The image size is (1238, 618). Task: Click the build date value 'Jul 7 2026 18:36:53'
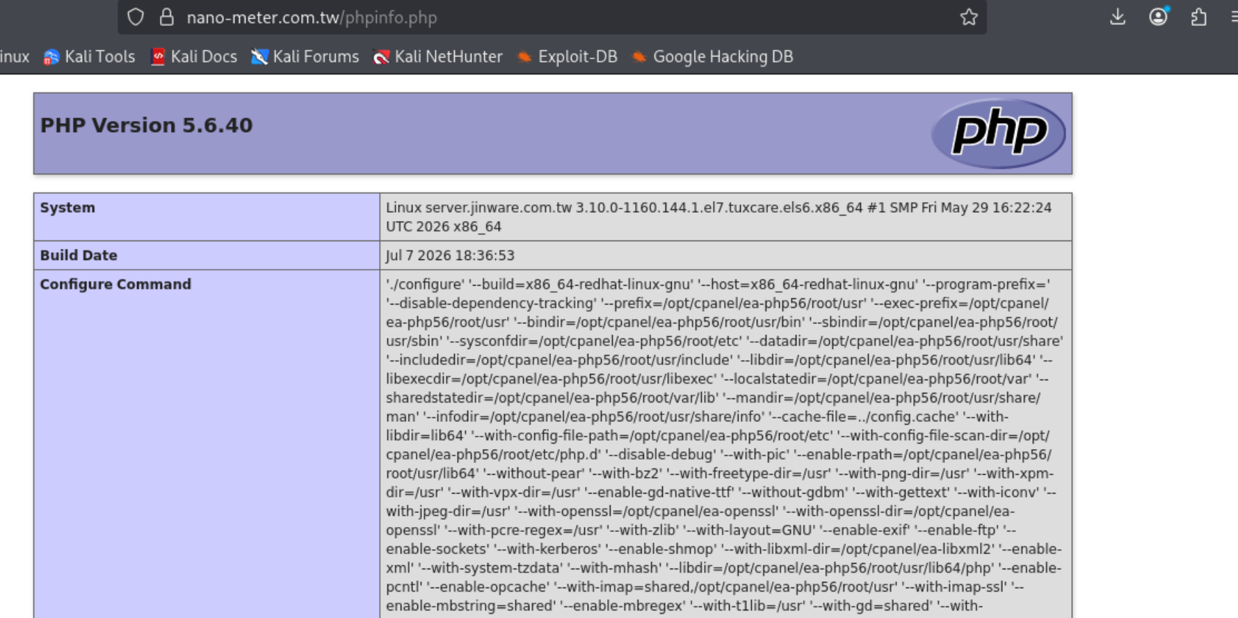pyautogui.click(x=450, y=255)
